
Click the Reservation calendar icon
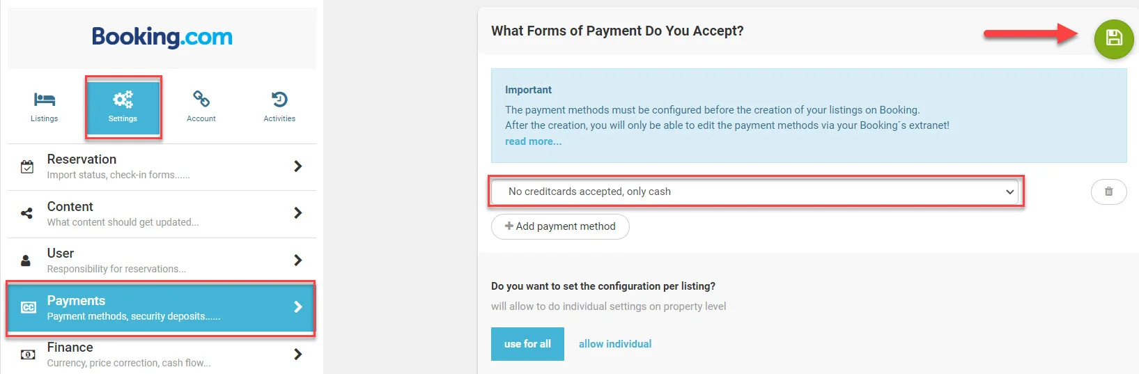click(x=27, y=166)
